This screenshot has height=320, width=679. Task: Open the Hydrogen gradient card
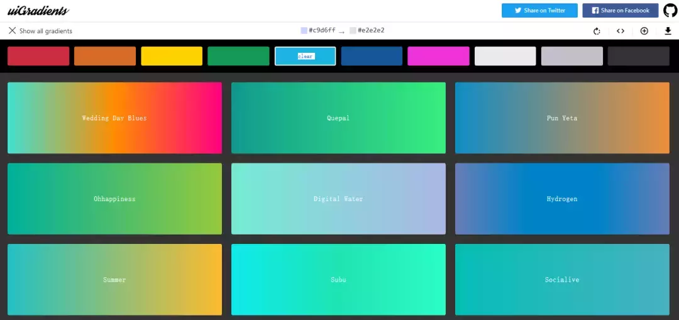point(562,199)
